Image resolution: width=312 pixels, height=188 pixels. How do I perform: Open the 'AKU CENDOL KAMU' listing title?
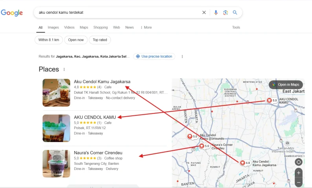(95, 117)
